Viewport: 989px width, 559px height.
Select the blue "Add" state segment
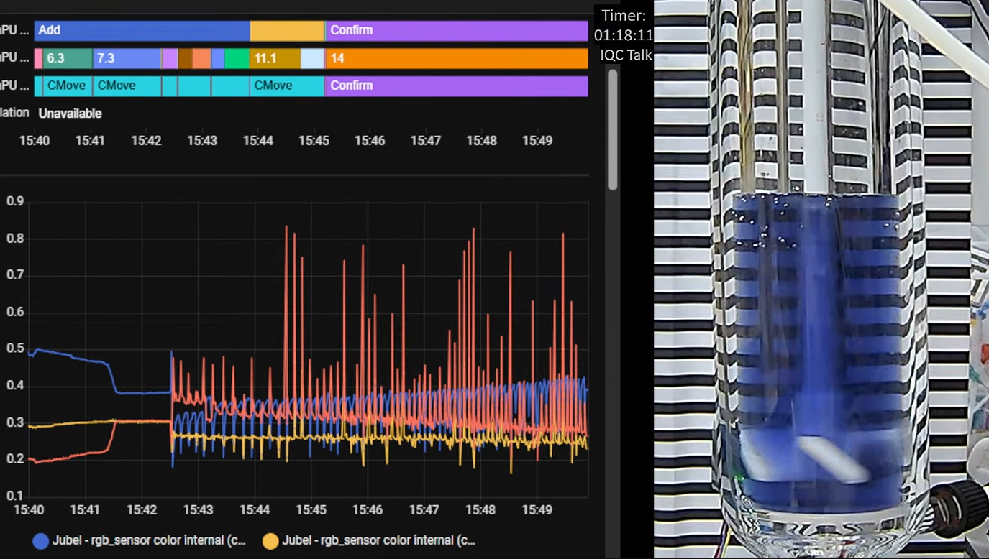pos(142,31)
